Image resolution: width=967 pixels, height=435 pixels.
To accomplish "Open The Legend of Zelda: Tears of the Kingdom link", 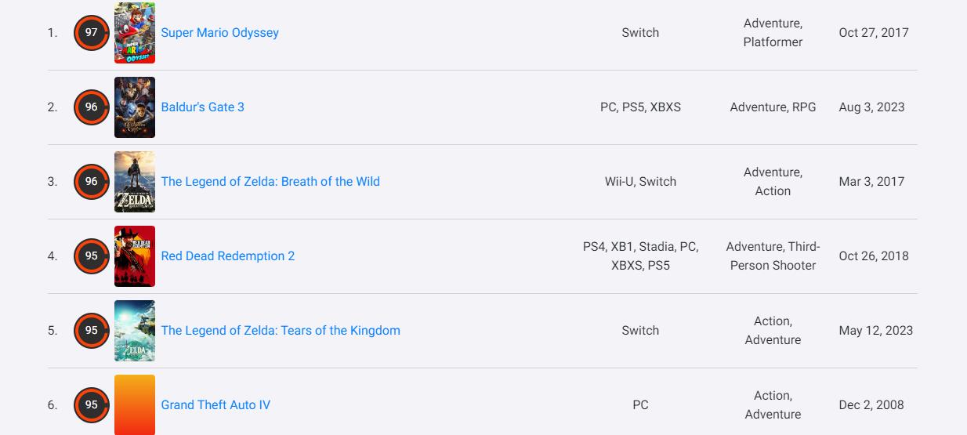I will (281, 331).
